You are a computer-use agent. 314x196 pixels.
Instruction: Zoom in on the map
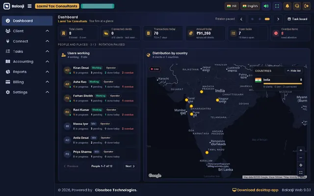click(301, 150)
